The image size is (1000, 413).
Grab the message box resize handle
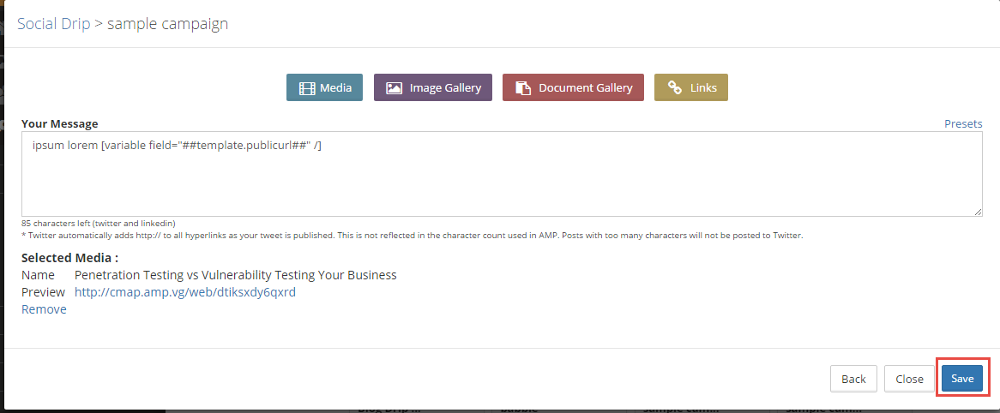coord(978,212)
